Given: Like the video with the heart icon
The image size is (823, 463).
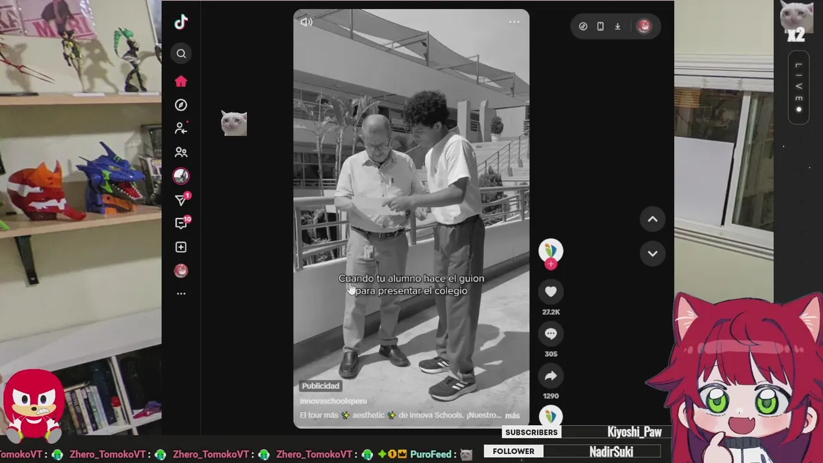Looking at the screenshot, I should click(x=550, y=292).
